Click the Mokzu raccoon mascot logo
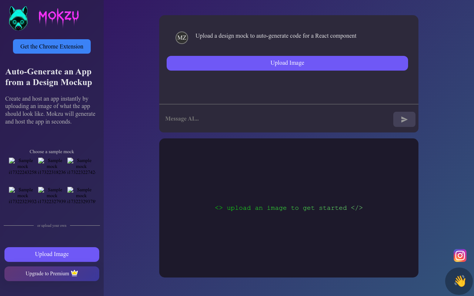This screenshot has height=296, width=474. [18, 18]
